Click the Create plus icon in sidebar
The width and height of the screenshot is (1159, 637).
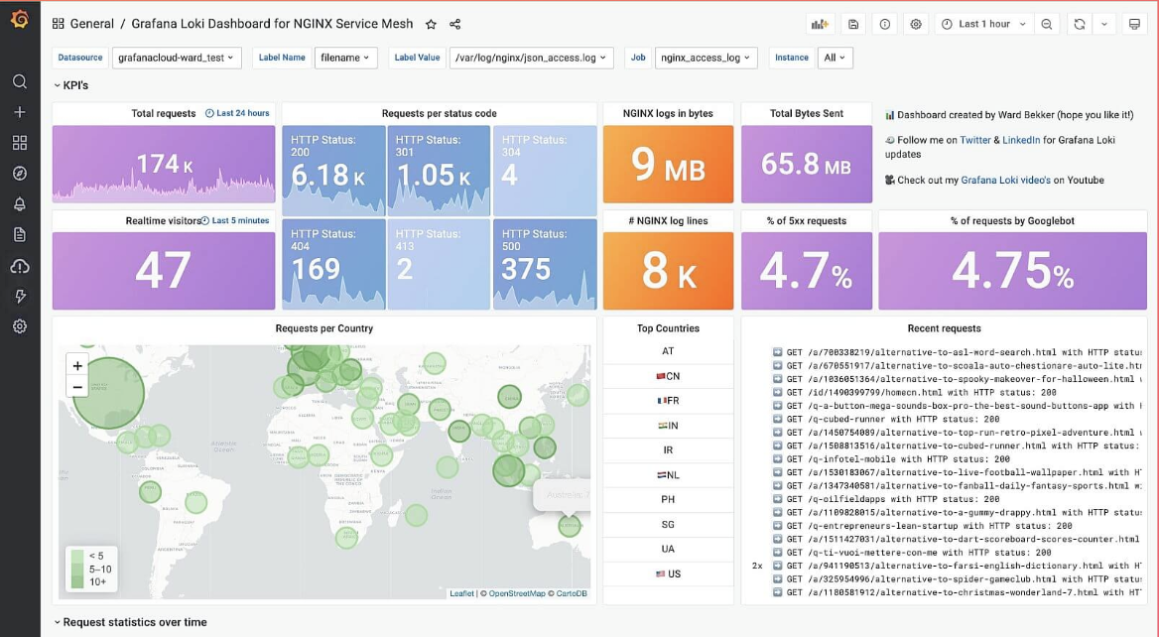coord(20,112)
